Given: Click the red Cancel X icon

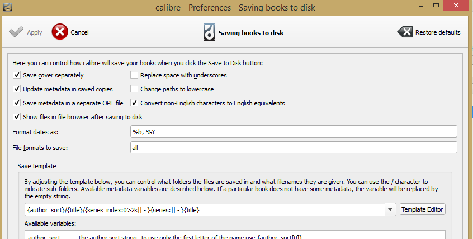Looking at the screenshot, I should (x=60, y=32).
